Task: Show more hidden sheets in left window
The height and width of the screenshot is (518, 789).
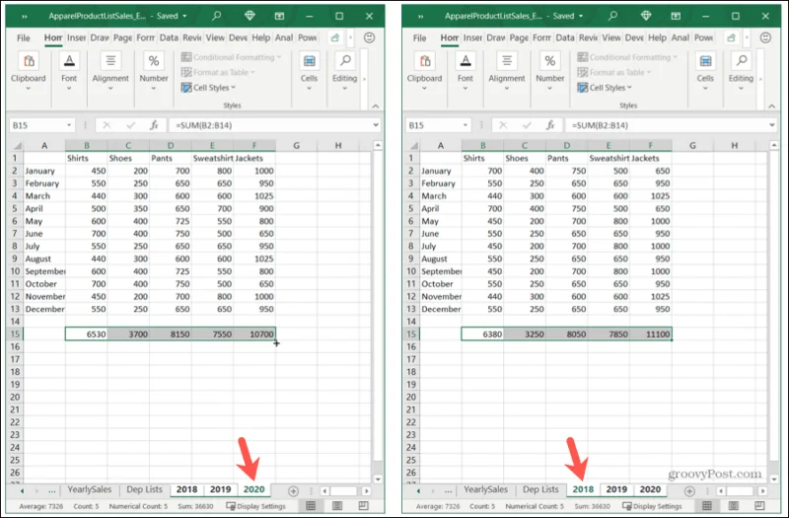Action: tap(52, 490)
